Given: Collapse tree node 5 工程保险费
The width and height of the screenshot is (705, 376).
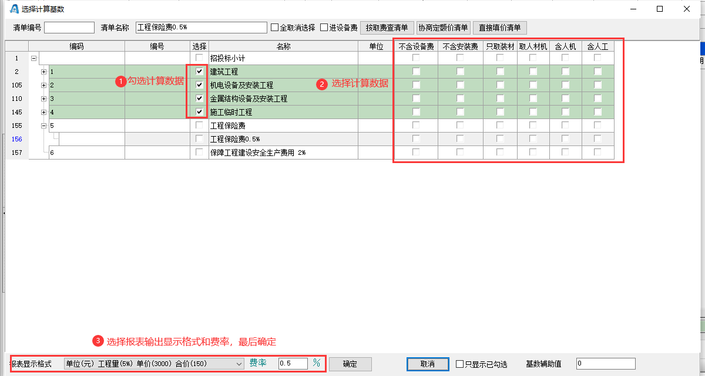Looking at the screenshot, I should tap(44, 126).
